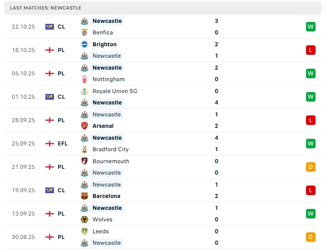Click the Wolves club crest icon
This screenshot has height=249, width=327.
pyautogui.click(x=84, y=219)
